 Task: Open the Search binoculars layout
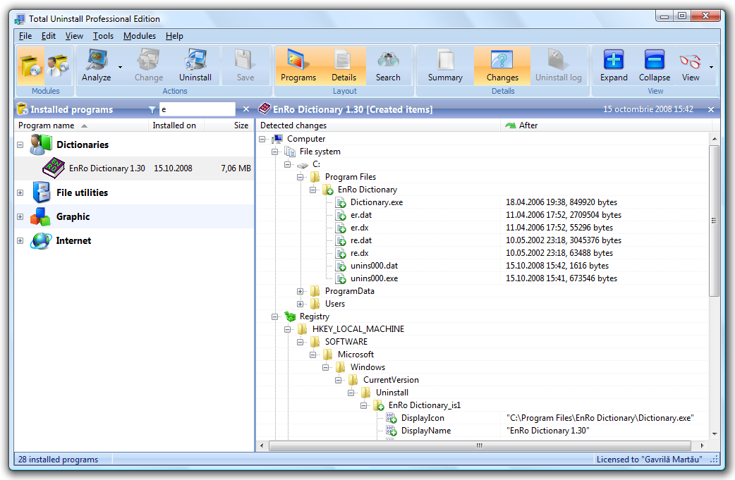pos(387,61)
